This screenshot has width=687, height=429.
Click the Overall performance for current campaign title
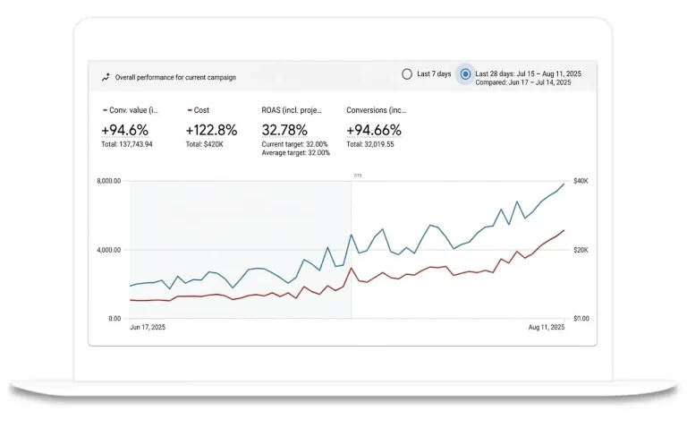(x=175, y=77)
